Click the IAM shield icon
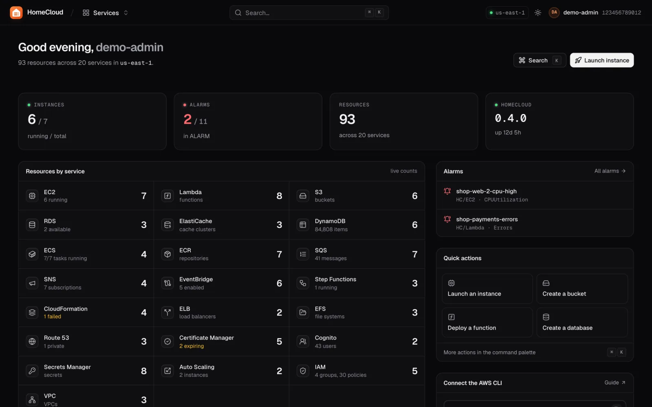The height and width of the screenshot is (407, 652). (303, 371)
